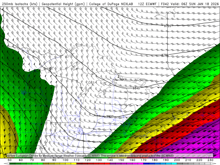Click the 9780 height contour label
Screen dimensions: 220x165
[165, 55]
